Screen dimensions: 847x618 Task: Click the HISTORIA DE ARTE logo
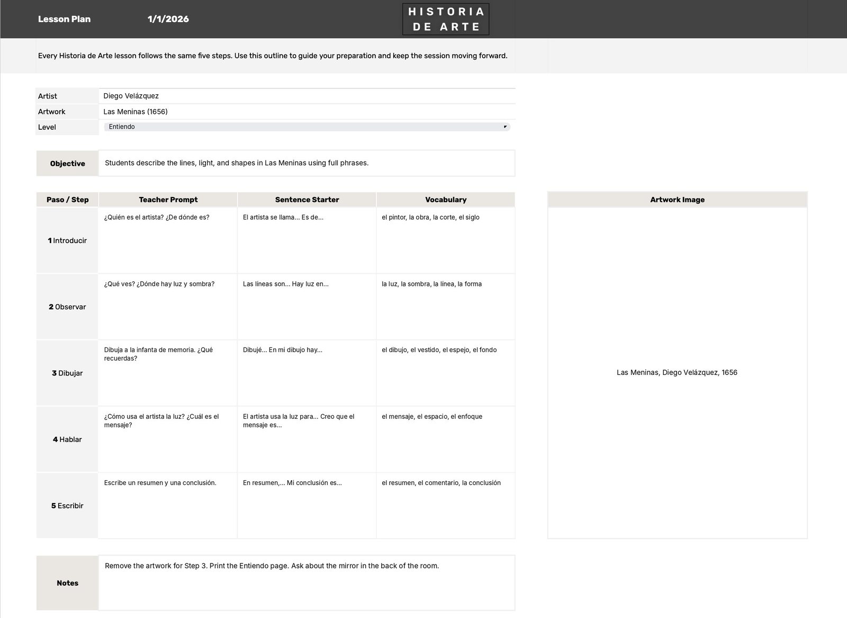[446, 19]
